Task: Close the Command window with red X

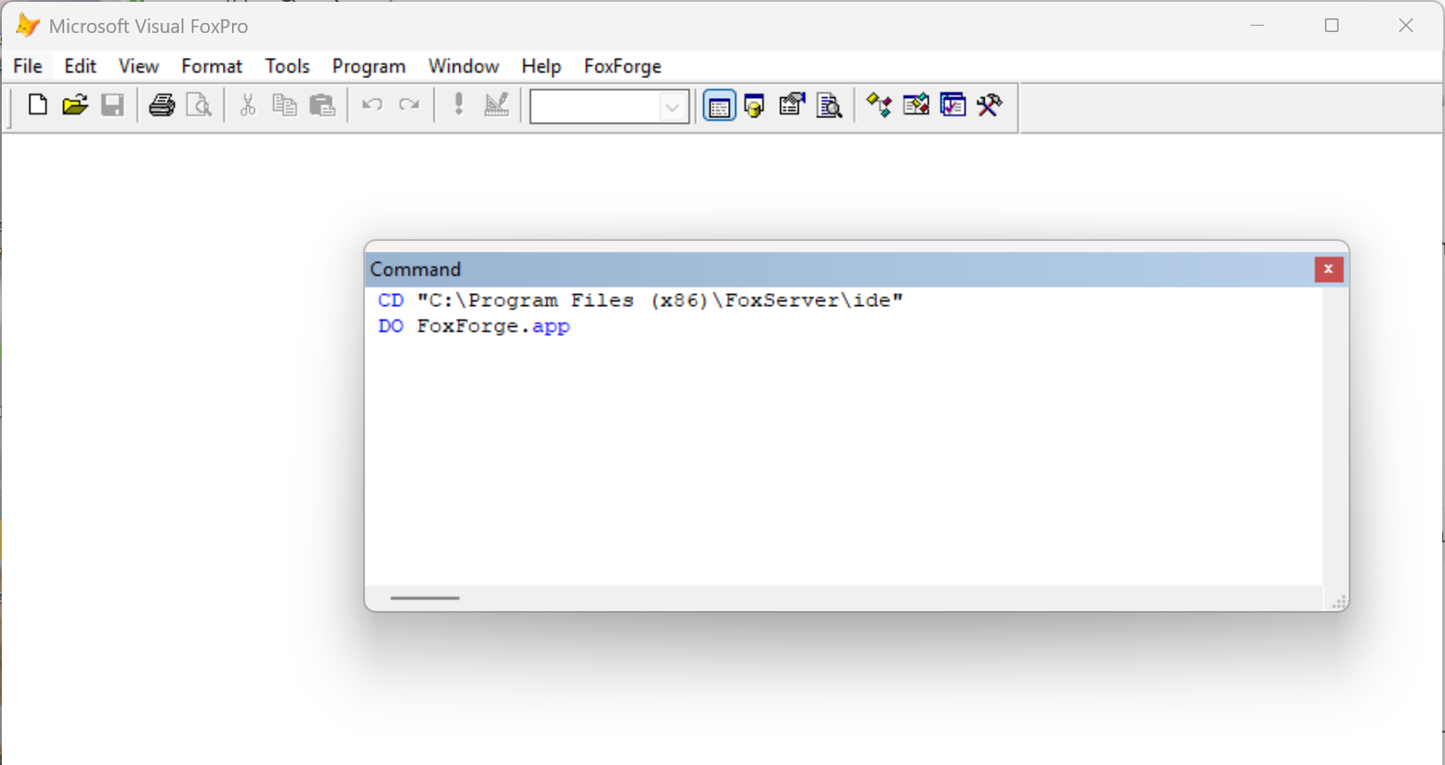Action: (1329, 269)
